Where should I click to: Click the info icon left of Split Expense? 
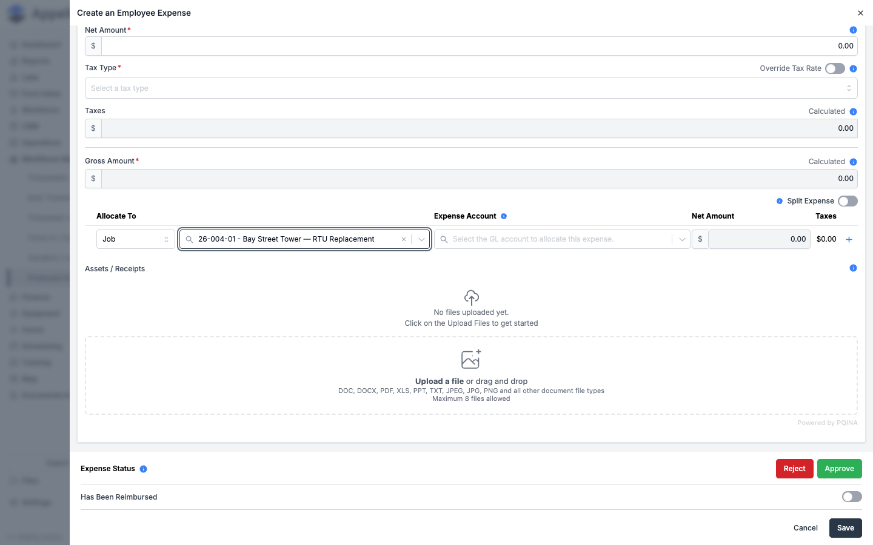click(780, 201)
